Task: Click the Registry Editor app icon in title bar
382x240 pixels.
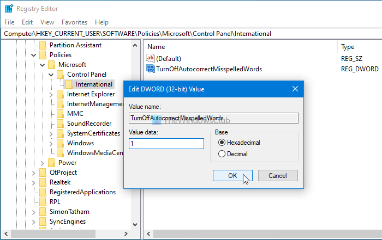Action: tap(8, 8)
